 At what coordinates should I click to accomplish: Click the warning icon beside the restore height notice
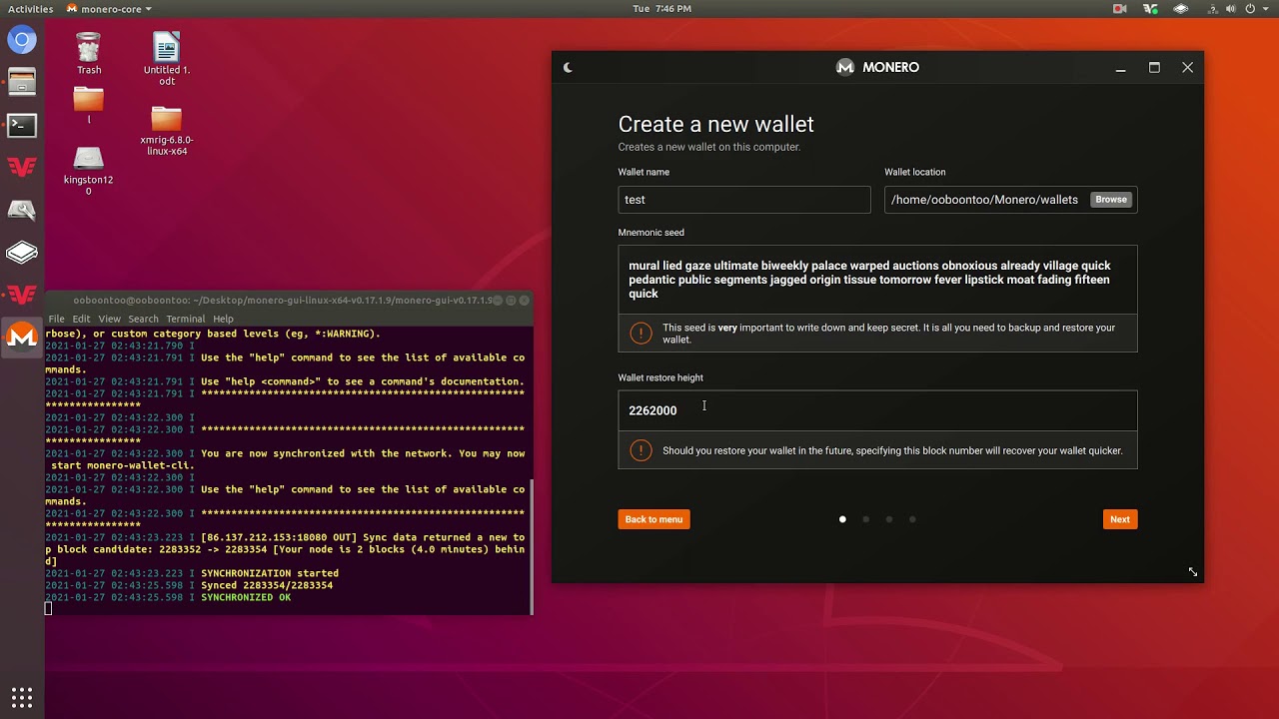pos(640,450)
